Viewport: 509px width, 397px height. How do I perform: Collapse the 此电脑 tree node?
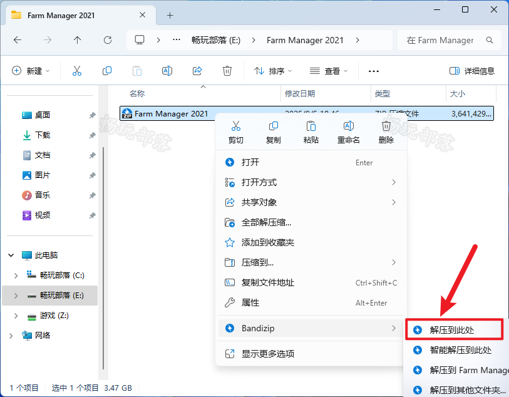click(x=11, y=255)
